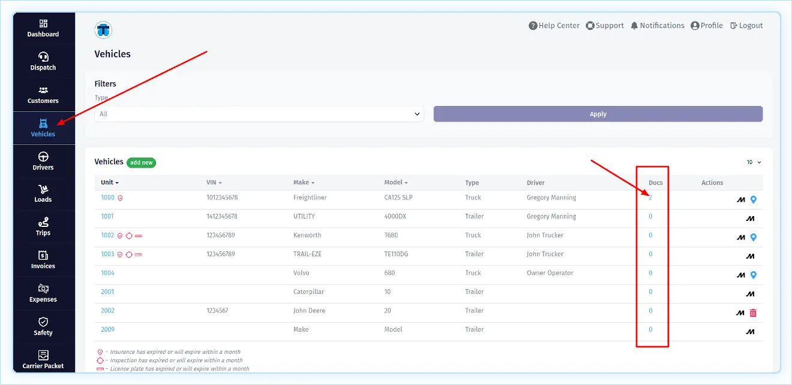Click the M icon for unit 1001

pos(749,219)
